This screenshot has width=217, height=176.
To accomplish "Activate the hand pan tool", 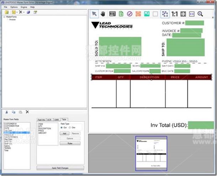I will pyautogui.click(x=103, y=14).
